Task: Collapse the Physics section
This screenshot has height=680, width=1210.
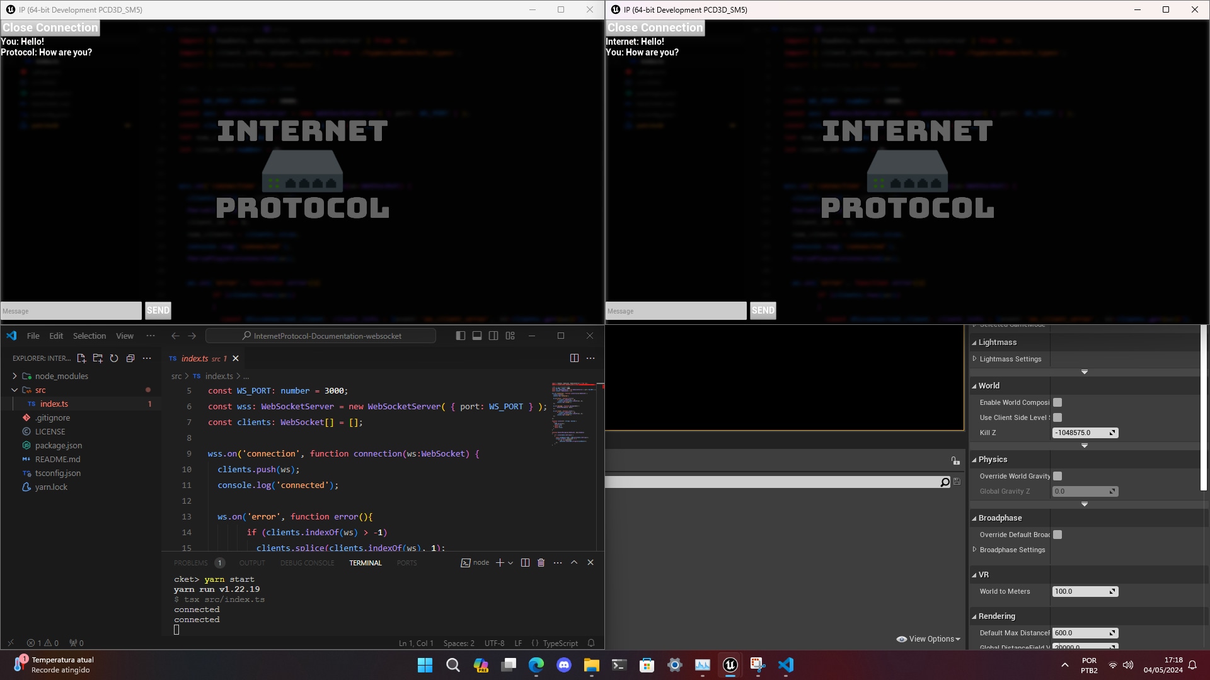Action: (975, 459)
